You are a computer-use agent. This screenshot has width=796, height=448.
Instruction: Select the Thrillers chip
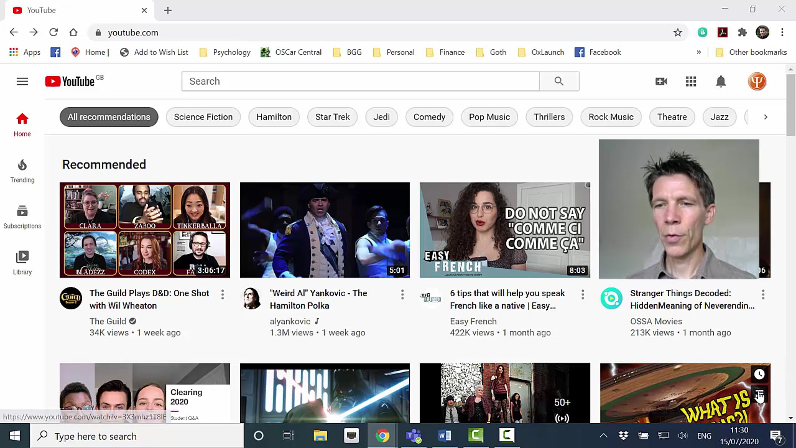(x=549, y=117)
